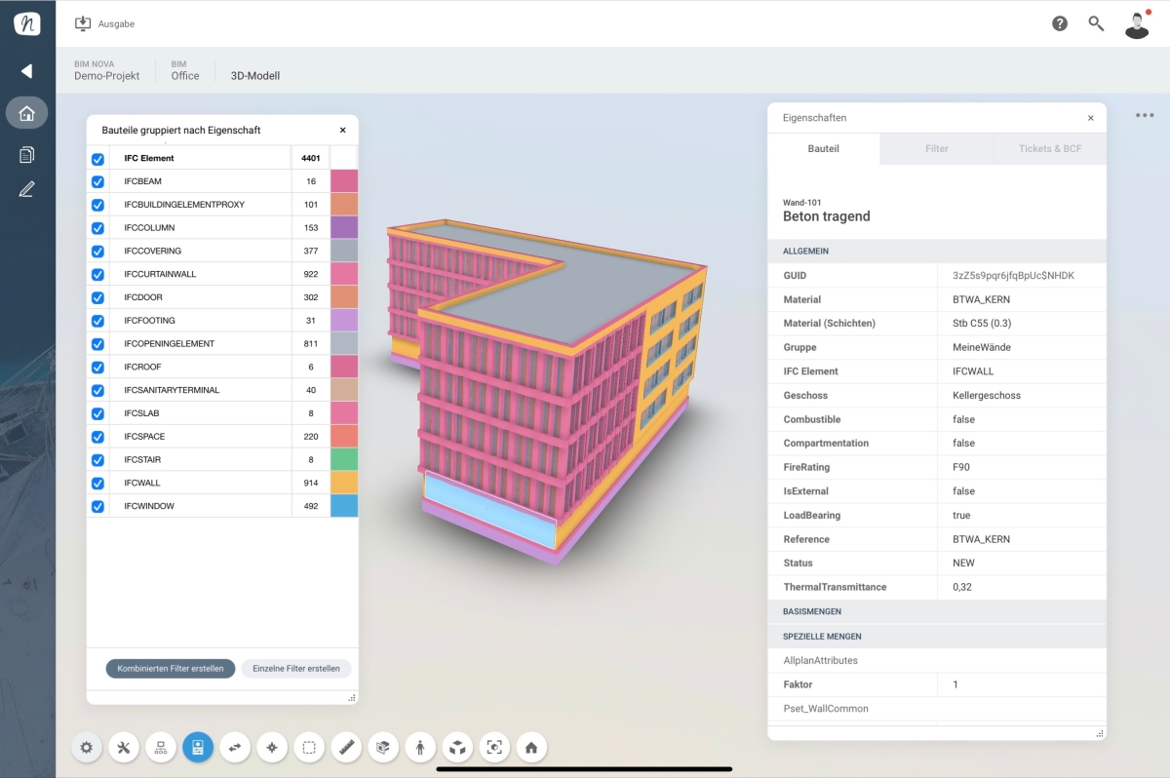Open help via question mark icon
Image resolution: width=1170 pixels, height=778 pixels.
coord(1060,23)
